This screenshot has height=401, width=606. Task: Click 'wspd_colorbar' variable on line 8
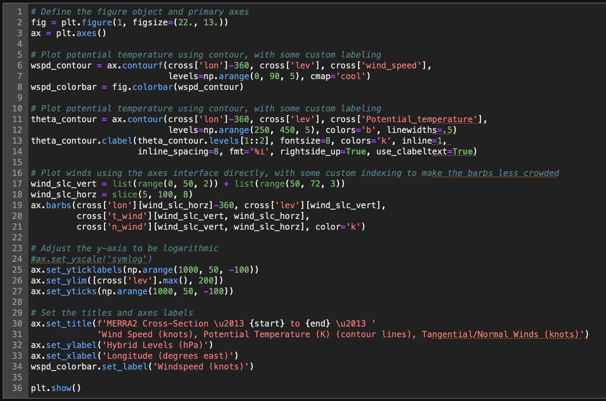[x=64, y=87]
